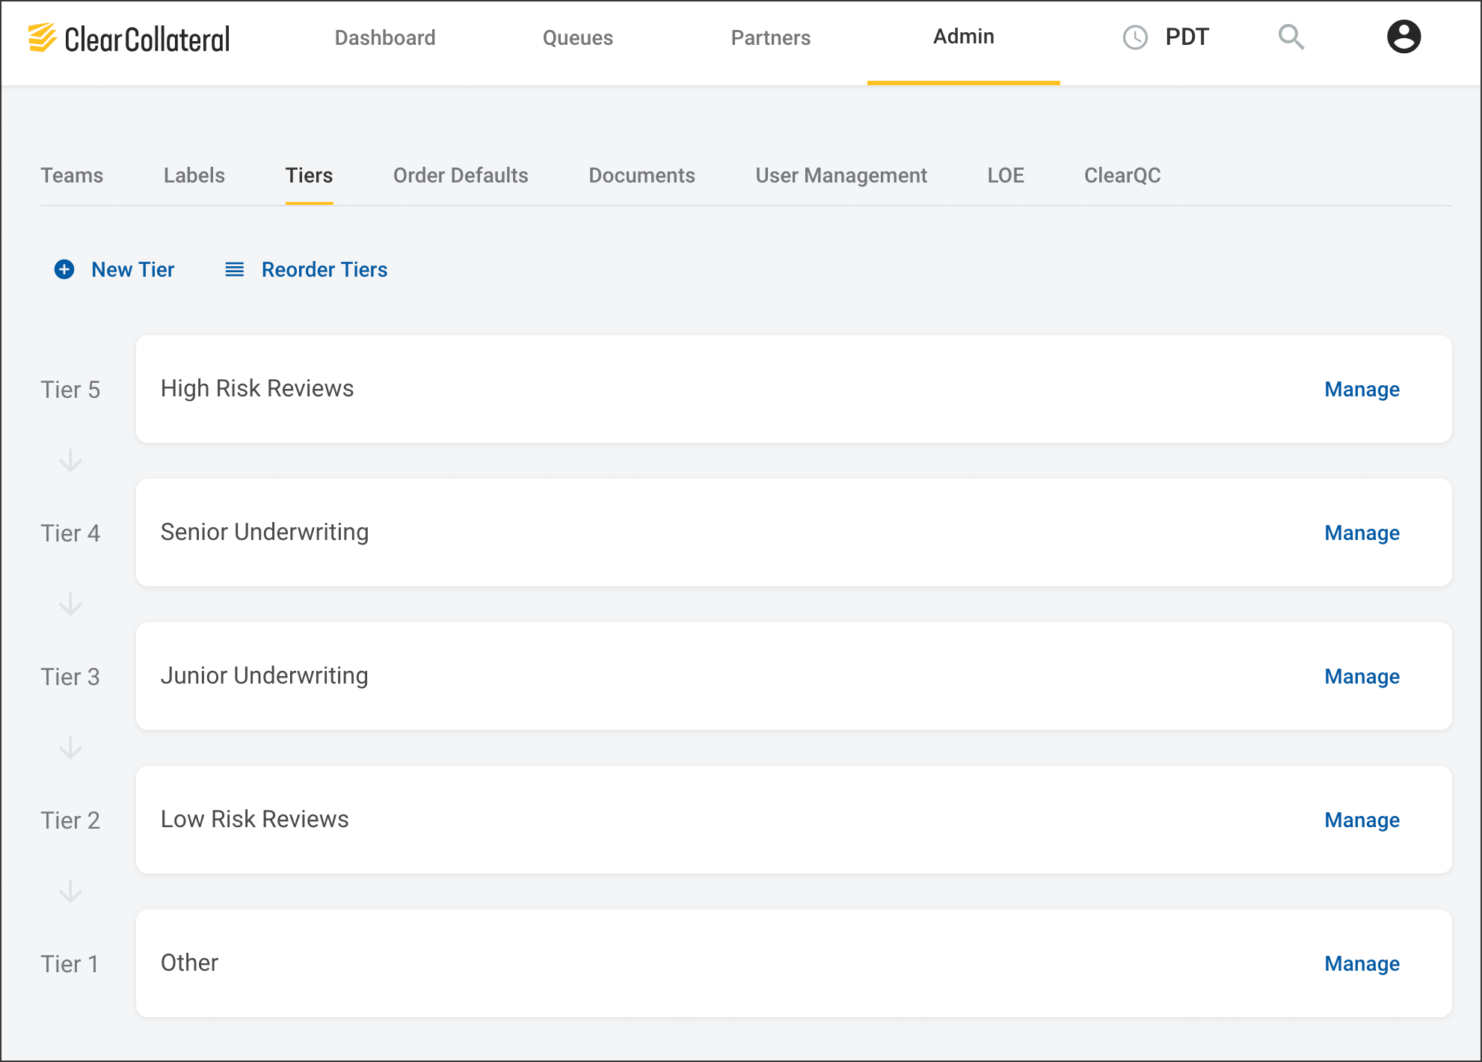Click the High Risk Reviews tier name

[257, 388]
